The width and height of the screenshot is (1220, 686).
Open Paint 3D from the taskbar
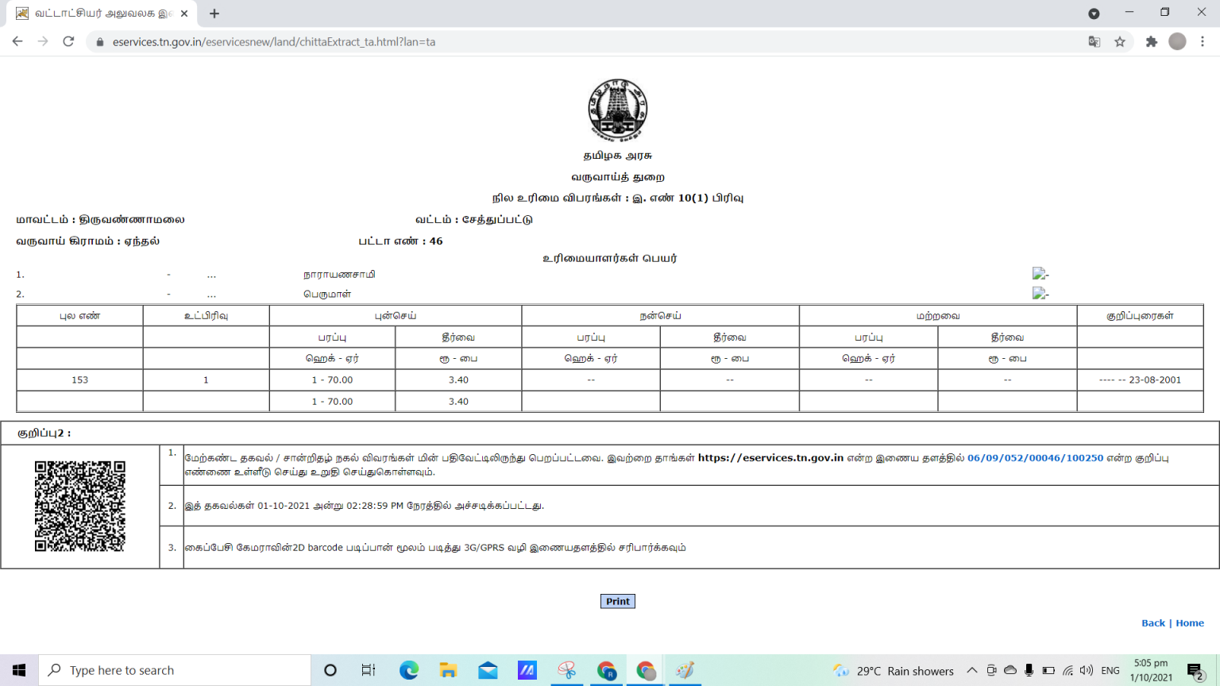click(684, 670)
